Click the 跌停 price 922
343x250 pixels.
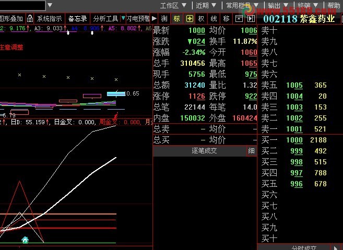251,96
